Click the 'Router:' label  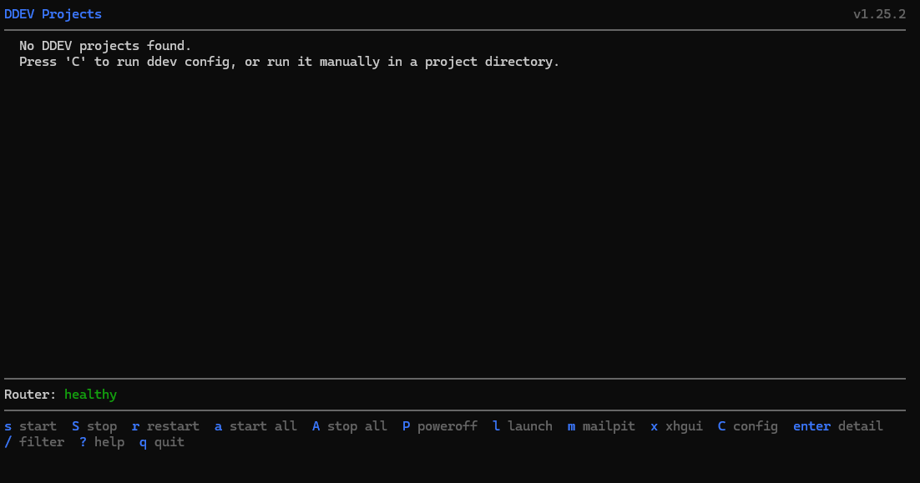pyautogui.click(x=30, y=395)
